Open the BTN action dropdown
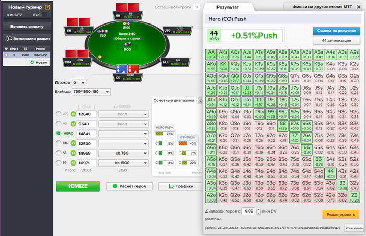Image resolution: width=366 pixels, height=236 pixels. pyautogui.click(x=123, y=144)
